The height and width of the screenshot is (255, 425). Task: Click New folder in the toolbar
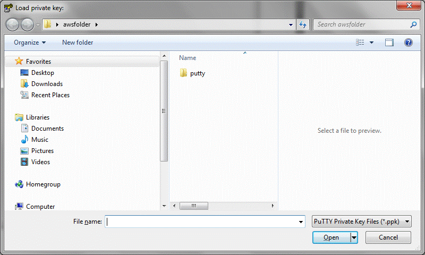click(x=78, y=42)
